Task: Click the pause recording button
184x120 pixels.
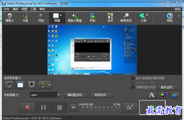Action: pyautogui.click(x=44, y=107)
